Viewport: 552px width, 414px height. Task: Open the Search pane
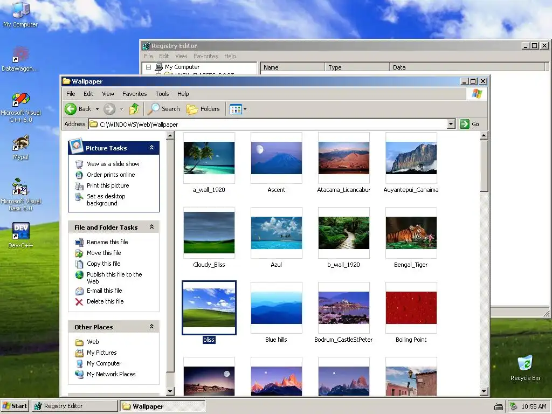tap(164, 109)
